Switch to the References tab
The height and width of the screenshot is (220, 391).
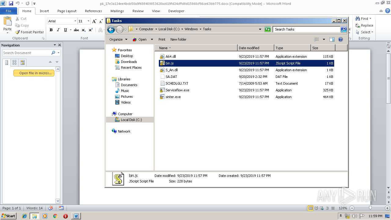93,11
